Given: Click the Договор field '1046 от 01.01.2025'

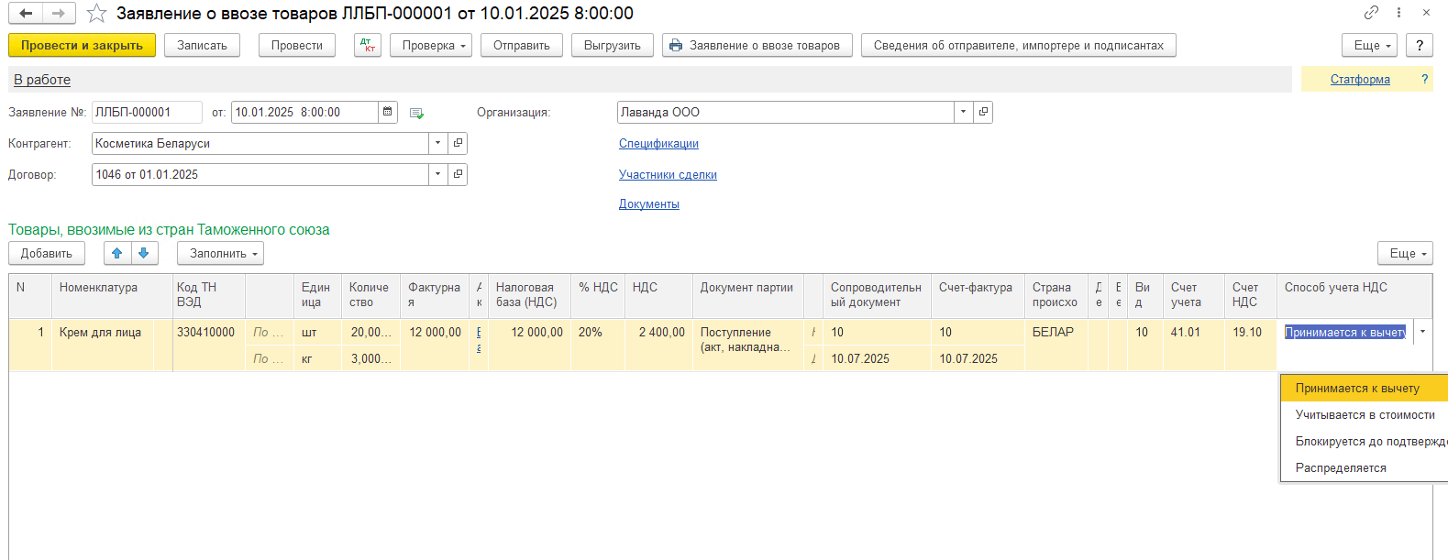Looking at the screenshot, I should (260, 174).
